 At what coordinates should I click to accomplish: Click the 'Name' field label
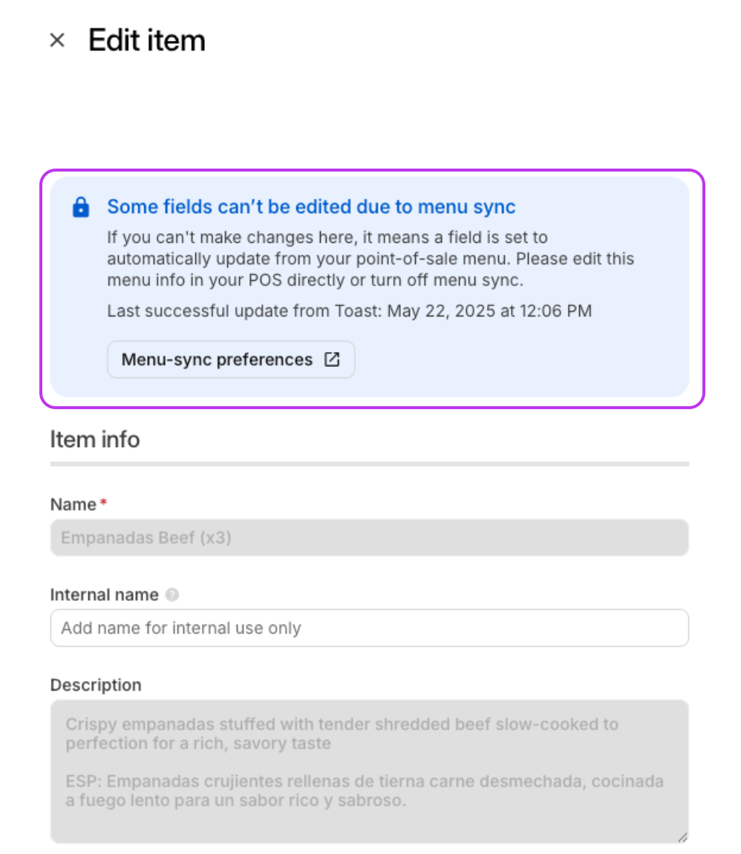pos(74,504)
